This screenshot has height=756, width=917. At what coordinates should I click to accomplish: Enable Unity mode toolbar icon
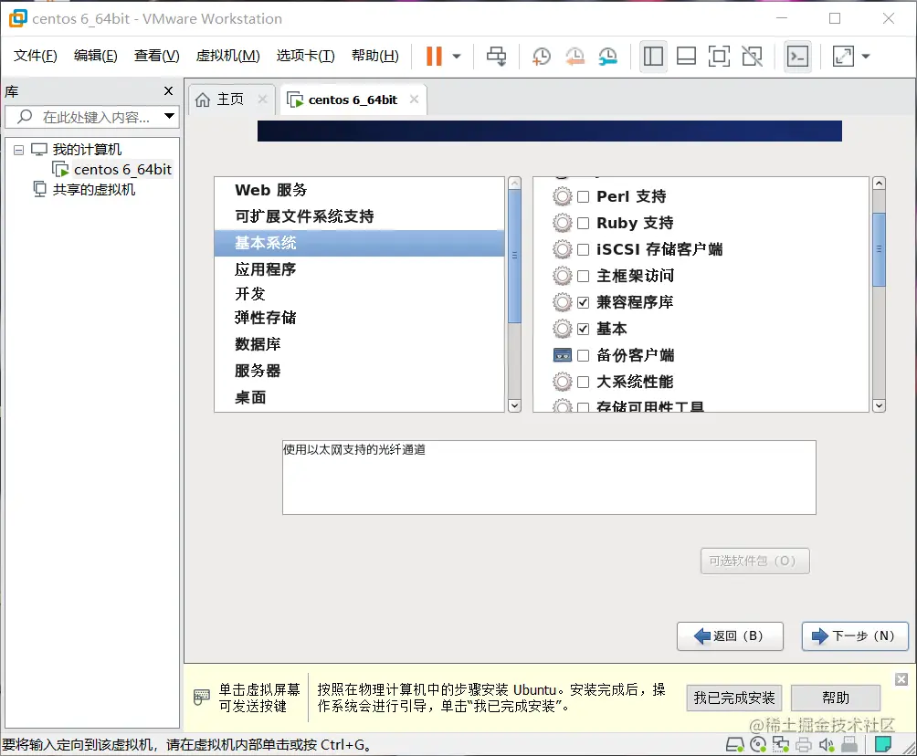[752, 56]
